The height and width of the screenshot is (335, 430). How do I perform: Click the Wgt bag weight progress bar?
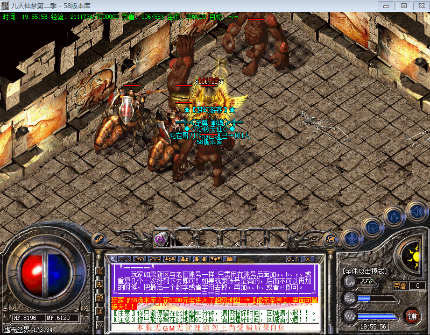(377, 317)
